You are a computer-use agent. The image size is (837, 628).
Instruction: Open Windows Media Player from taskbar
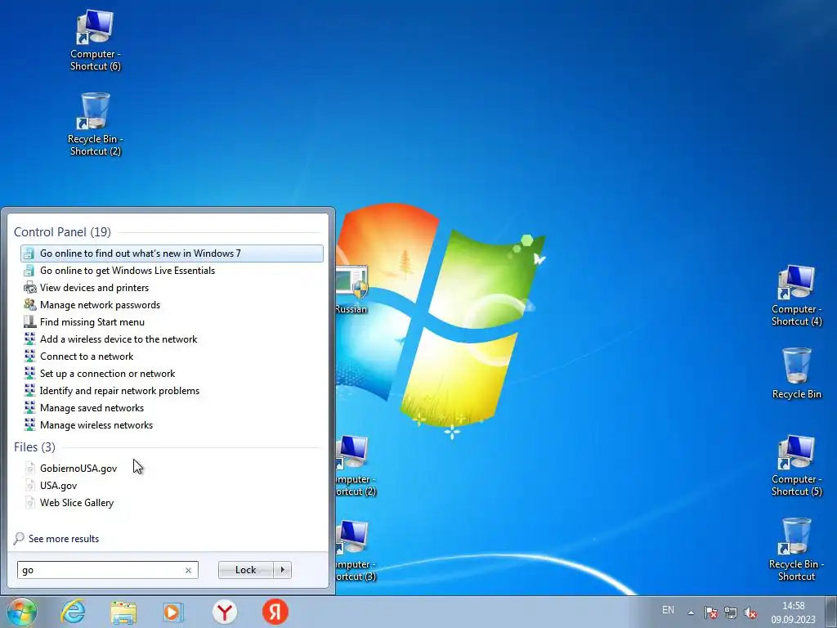tap(173, 612)
